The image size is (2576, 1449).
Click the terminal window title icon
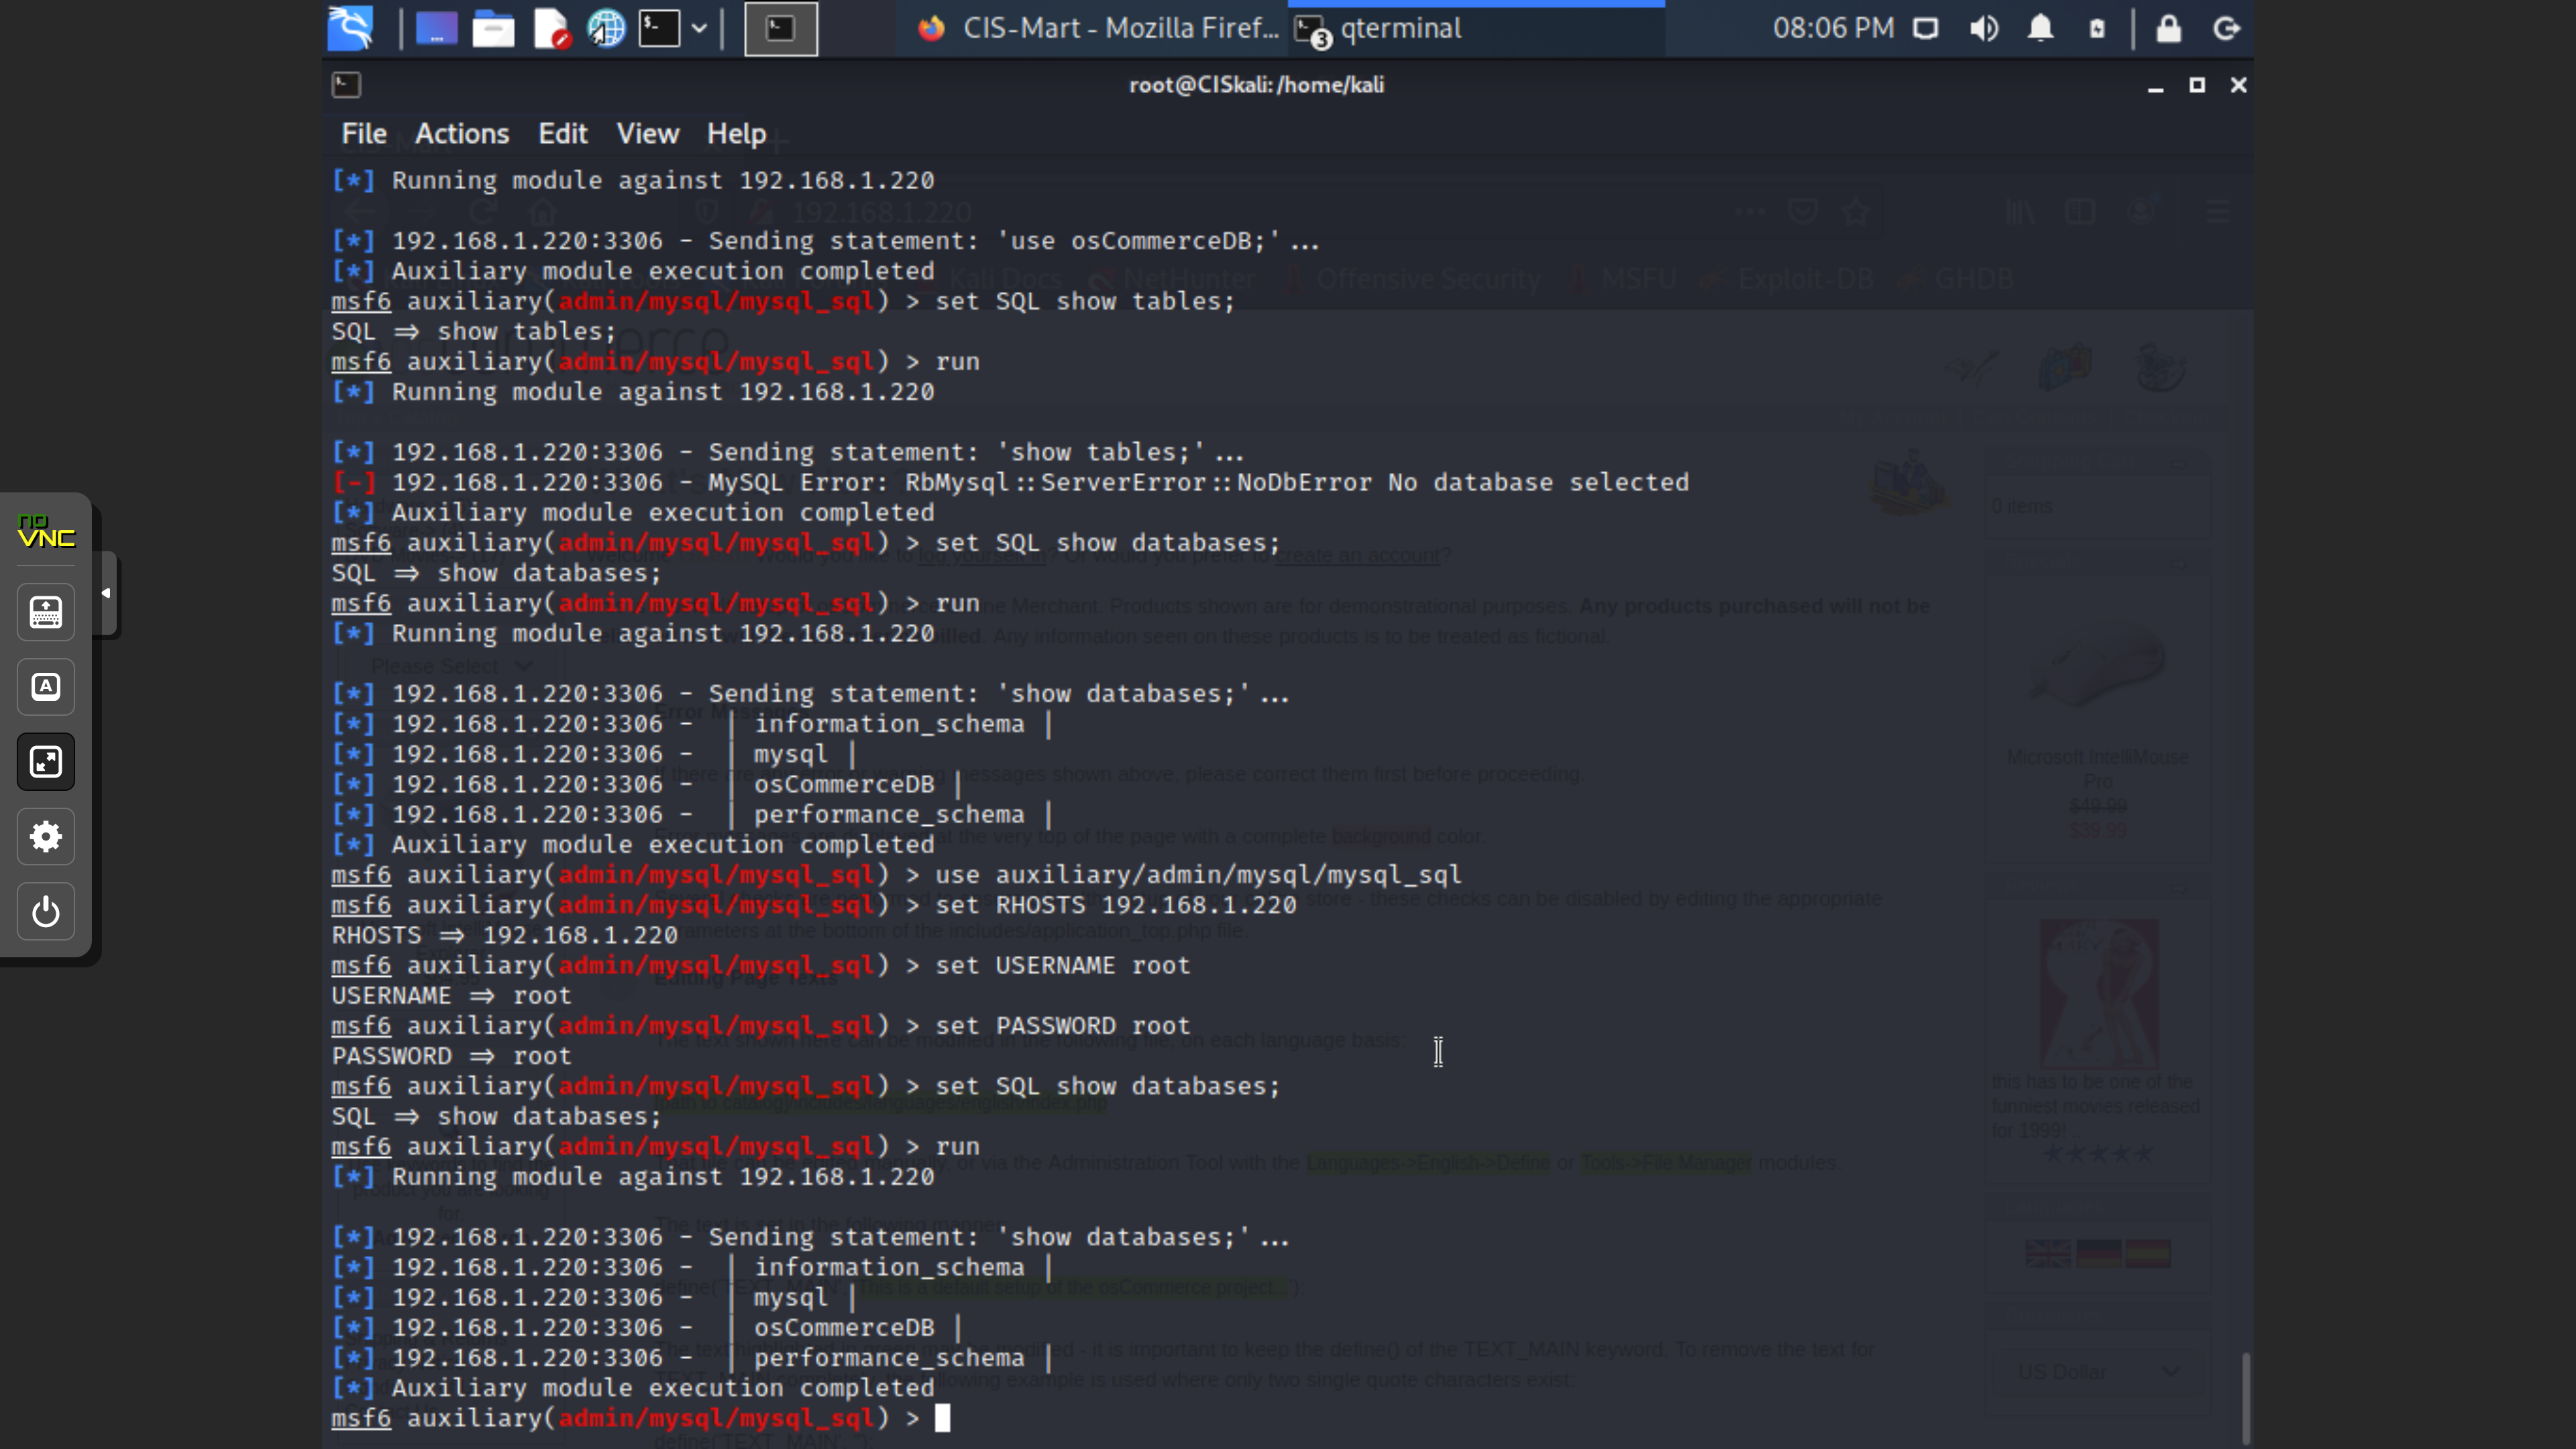click(346, 85)
